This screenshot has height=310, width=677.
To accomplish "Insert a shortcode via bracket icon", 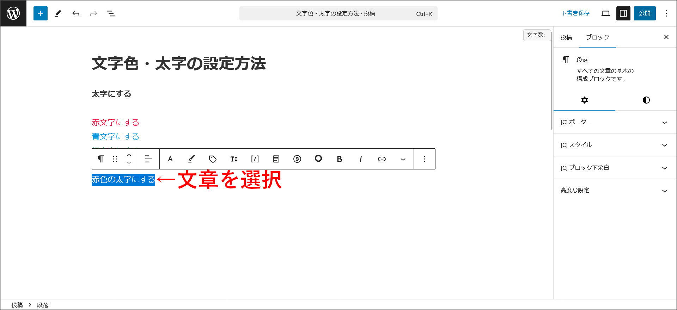I will point(255,159).
